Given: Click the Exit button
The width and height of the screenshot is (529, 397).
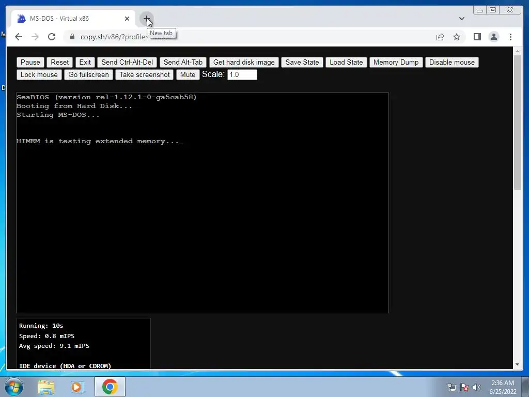Looking at the screenshot, I should 85,62.
